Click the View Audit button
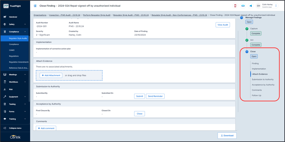This screenshot has height=142, width=285. pos(223,25)
